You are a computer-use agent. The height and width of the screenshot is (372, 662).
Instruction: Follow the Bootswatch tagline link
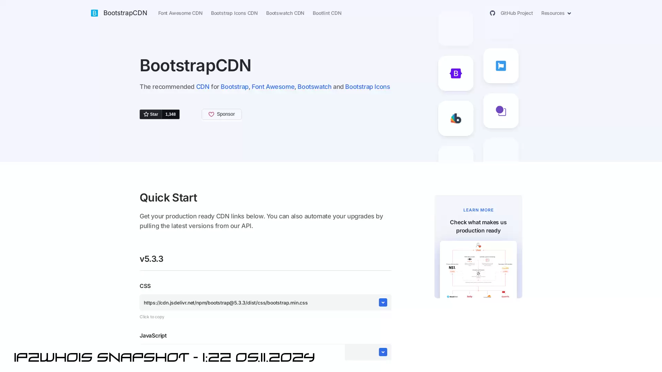coord(314,87)
